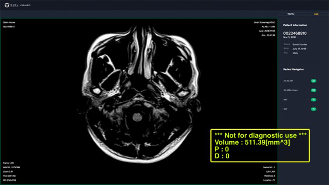Click the green badge beside 3D MRA Head
Image resolution: width=329 pixels, height=185 pixels.
pyautogui.click(x=314, y=90)
